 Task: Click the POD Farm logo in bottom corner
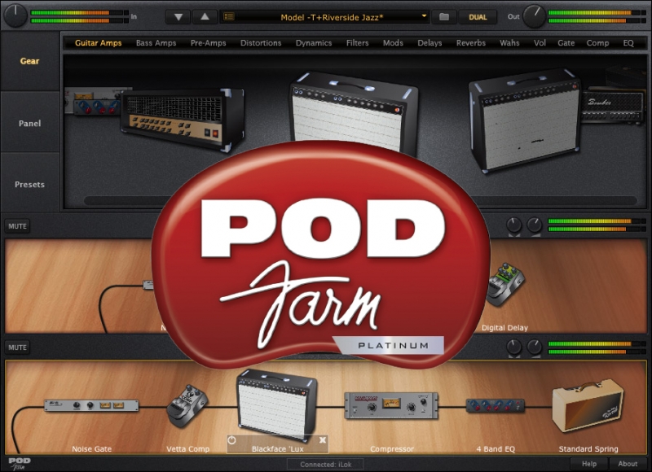(20, 463)
